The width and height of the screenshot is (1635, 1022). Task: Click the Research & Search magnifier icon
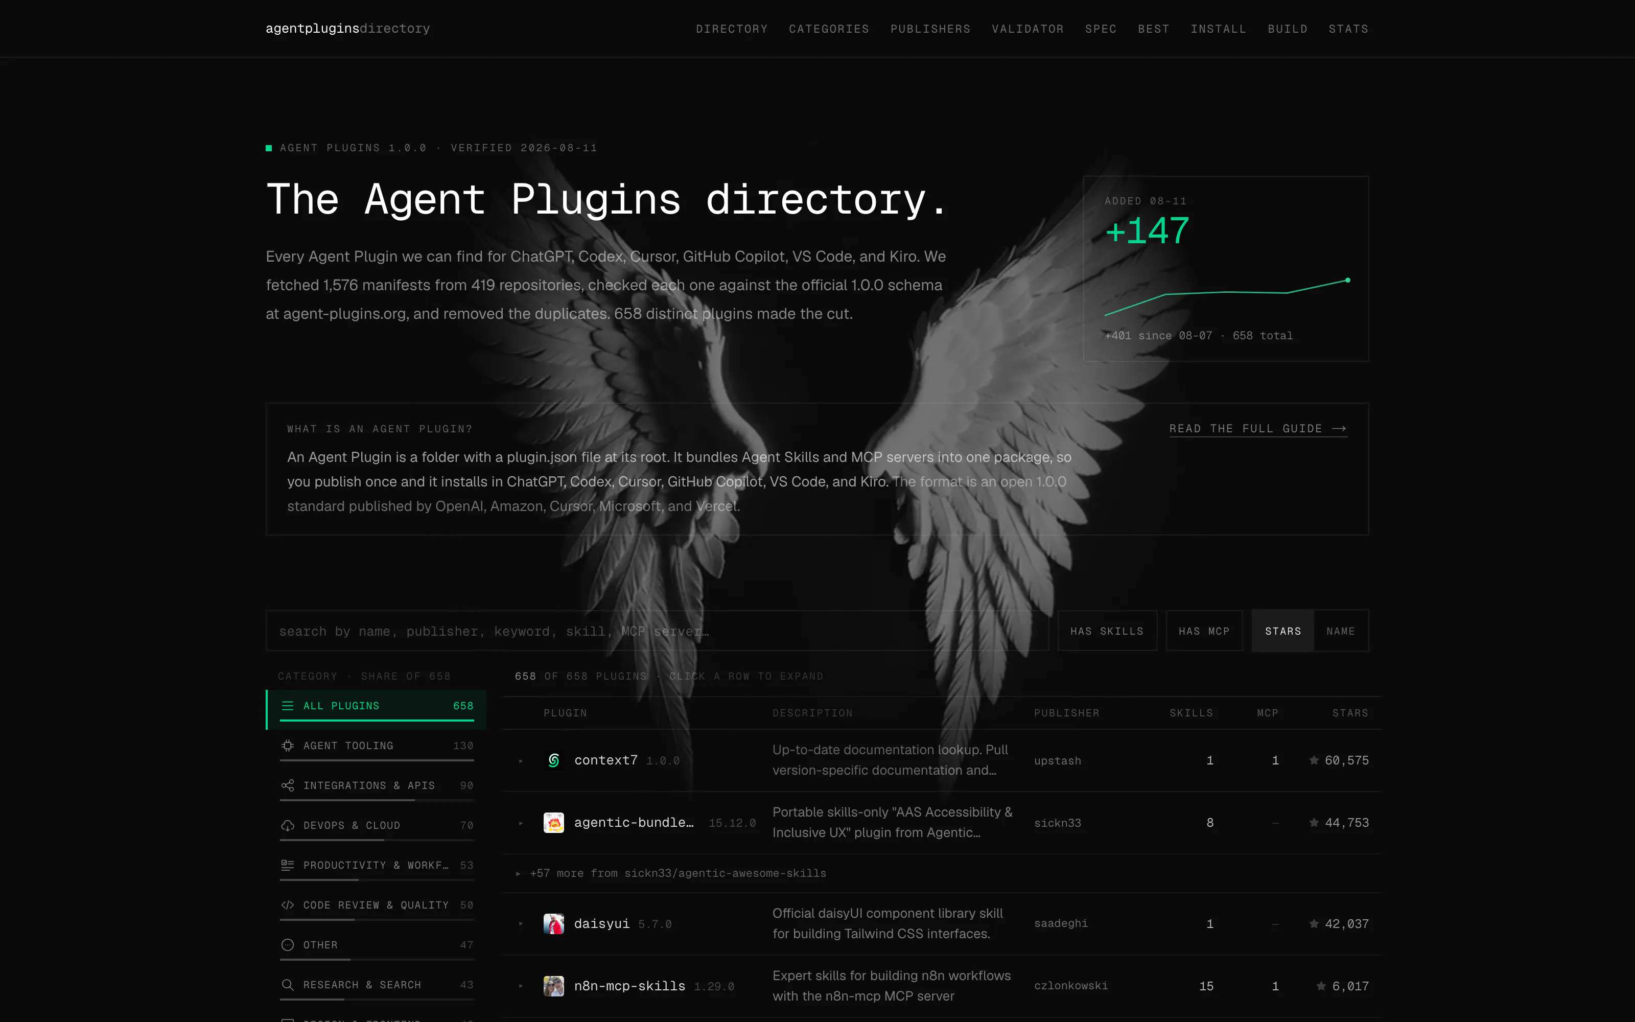tap(287, 985)
